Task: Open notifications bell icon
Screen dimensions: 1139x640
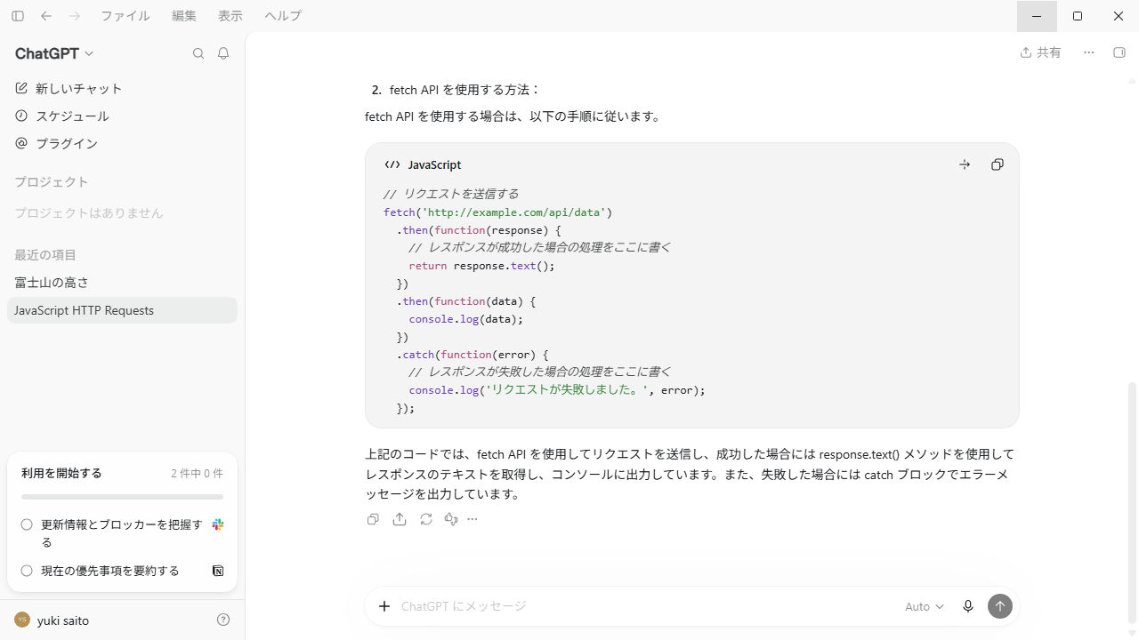Action: (x=223, y=53)
